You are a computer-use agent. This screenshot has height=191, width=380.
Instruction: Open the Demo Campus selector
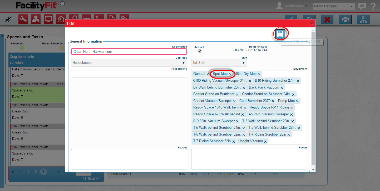tap(333, 6)
